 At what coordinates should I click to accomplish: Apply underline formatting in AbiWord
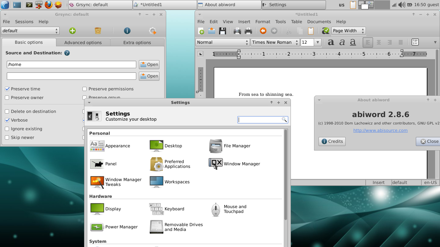353,42
